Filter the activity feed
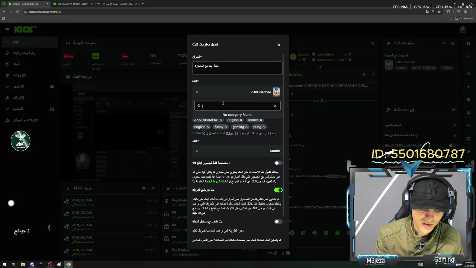Viewport: 476px width, 268px height. click(144, 188)
